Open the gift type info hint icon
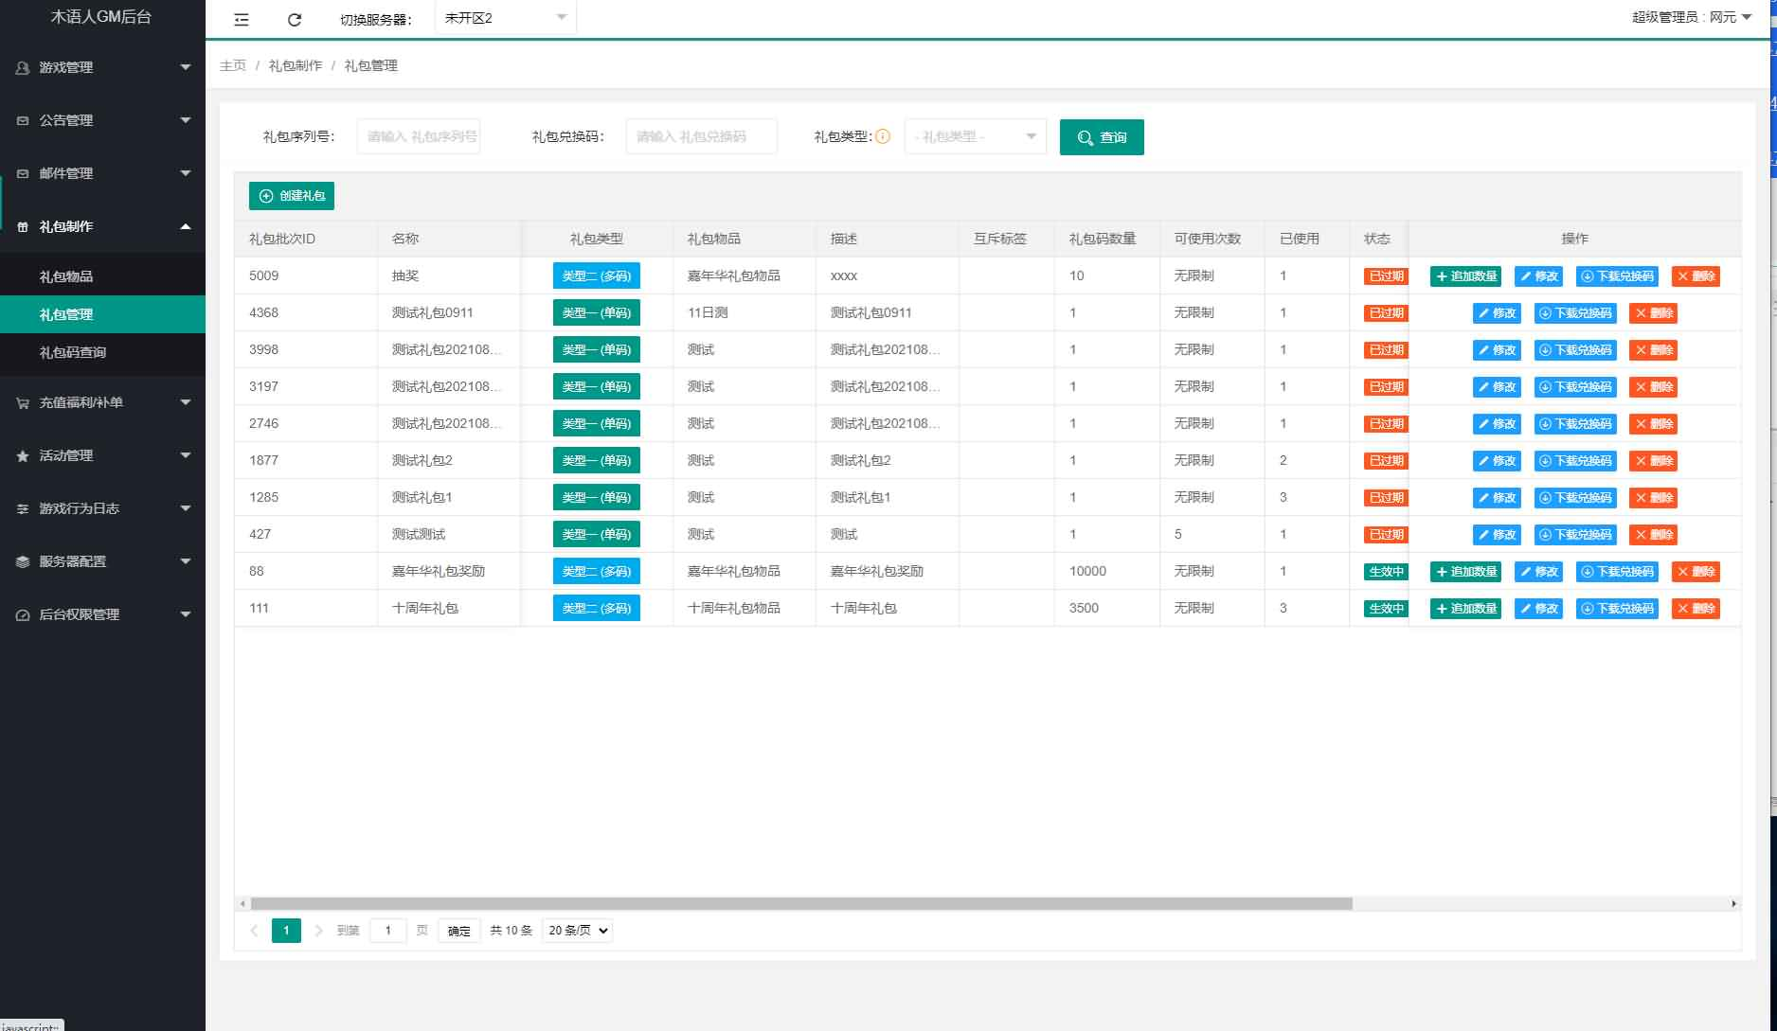The height and width of the screenshot is (1031, 1777). coord(883,136)
